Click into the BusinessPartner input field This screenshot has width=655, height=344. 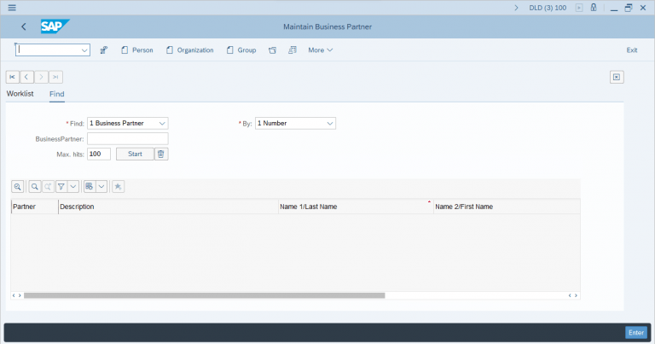click(x=128, y=138)
